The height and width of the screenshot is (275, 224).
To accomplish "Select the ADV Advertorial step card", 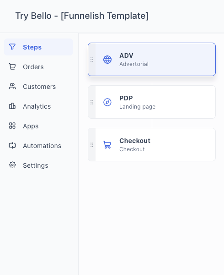I will click(152, 60).
